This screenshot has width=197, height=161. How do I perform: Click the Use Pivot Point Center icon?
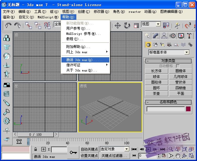tap(166, 26)
